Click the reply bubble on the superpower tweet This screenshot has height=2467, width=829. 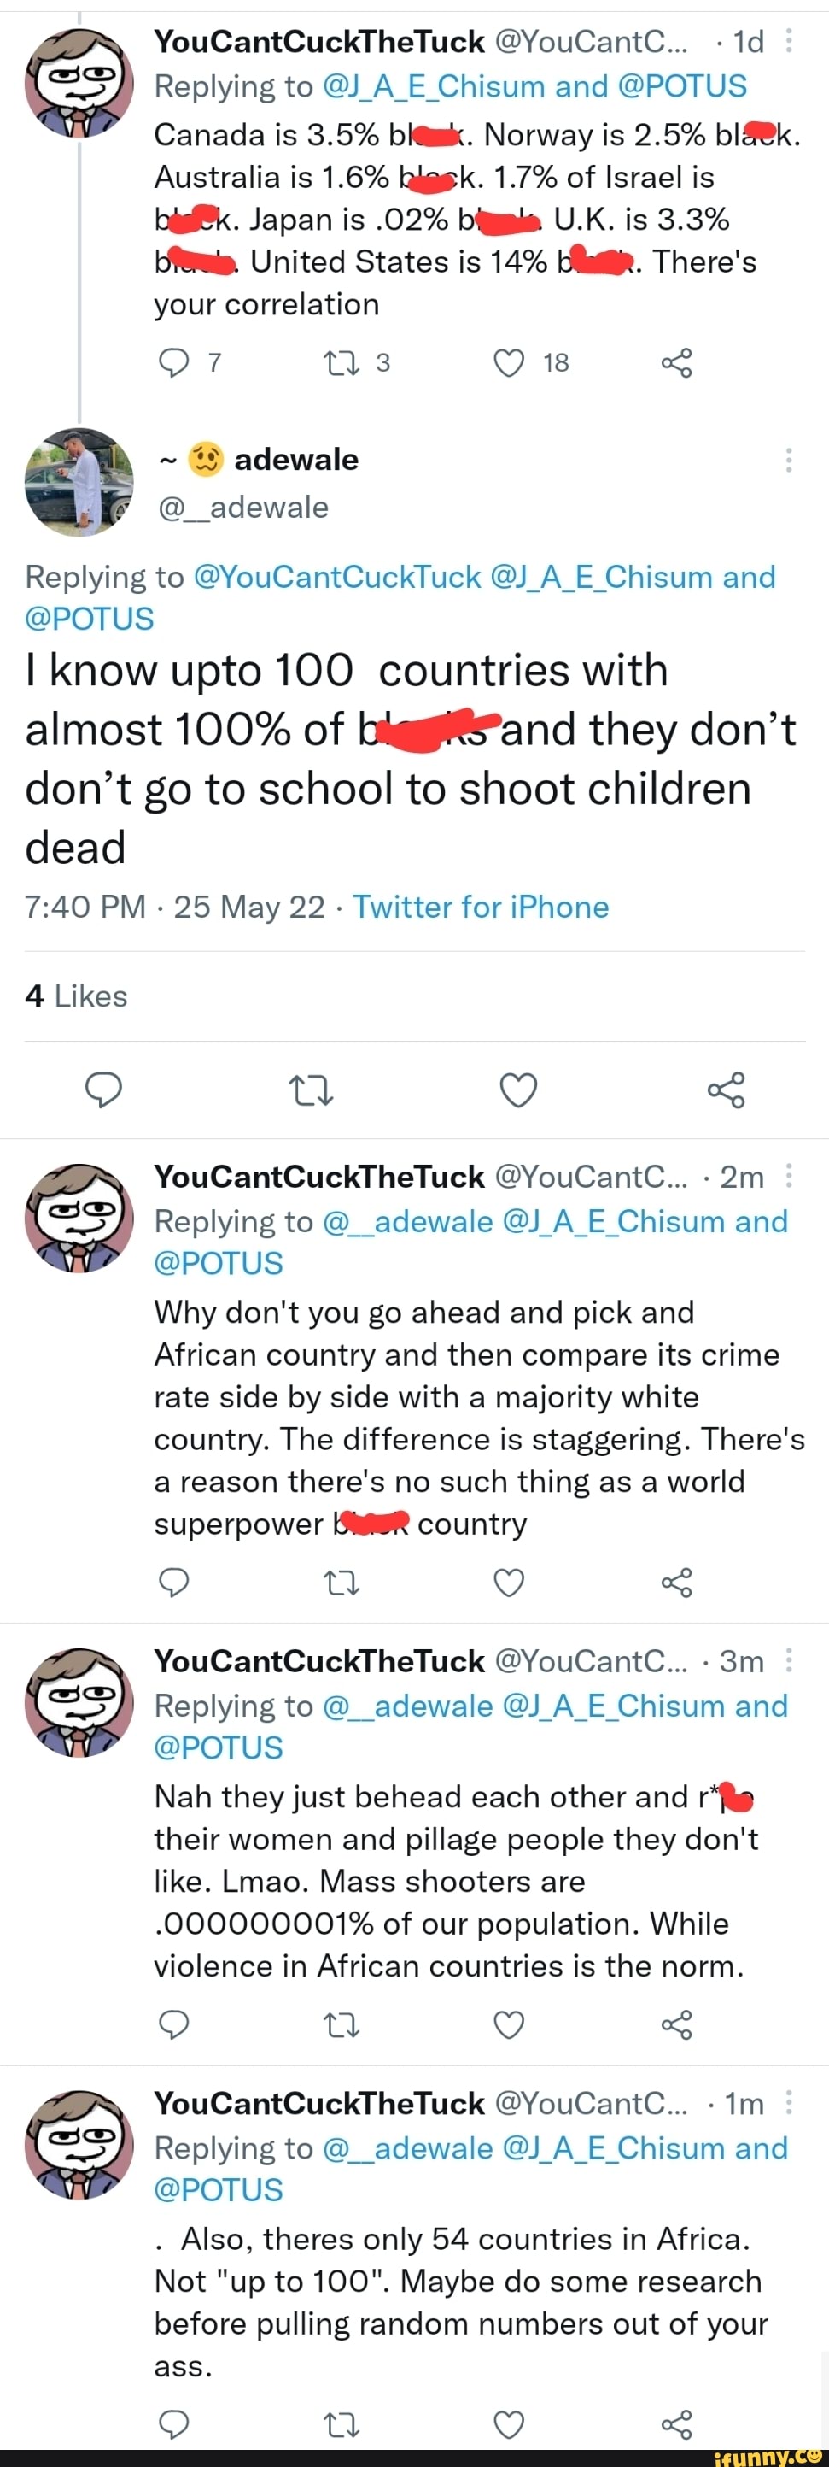tap(173, 1582)
